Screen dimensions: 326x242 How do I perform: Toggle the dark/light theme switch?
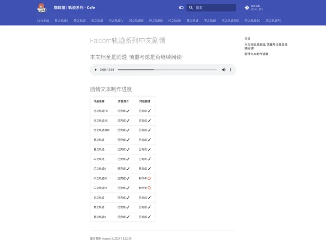pos(181,8)
